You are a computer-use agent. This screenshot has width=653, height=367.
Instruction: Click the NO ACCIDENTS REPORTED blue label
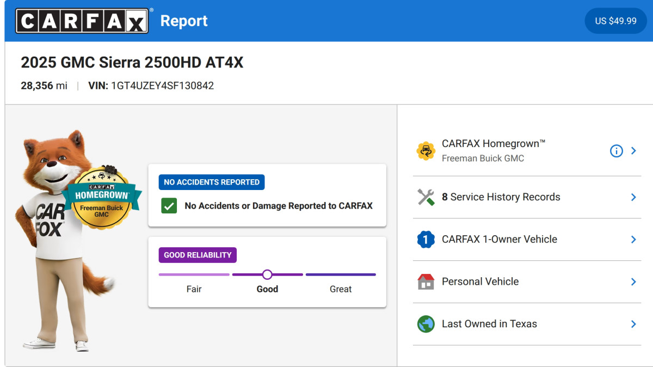click(x=212, y=182)
